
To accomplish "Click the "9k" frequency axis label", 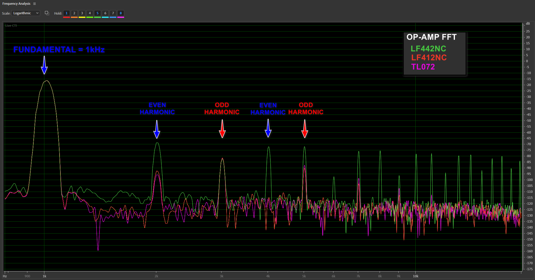I will (399, 276).
